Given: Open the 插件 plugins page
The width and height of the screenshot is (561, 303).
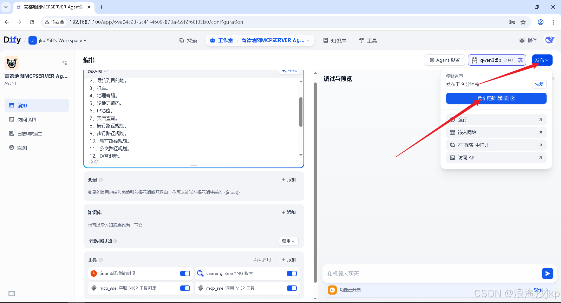Looking at the screenshot, I should [x=528, y=40].
